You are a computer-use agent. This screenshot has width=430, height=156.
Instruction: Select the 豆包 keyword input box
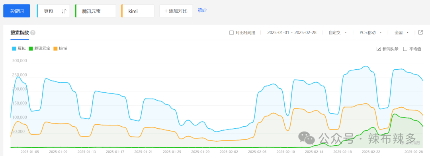pos(53,11)
